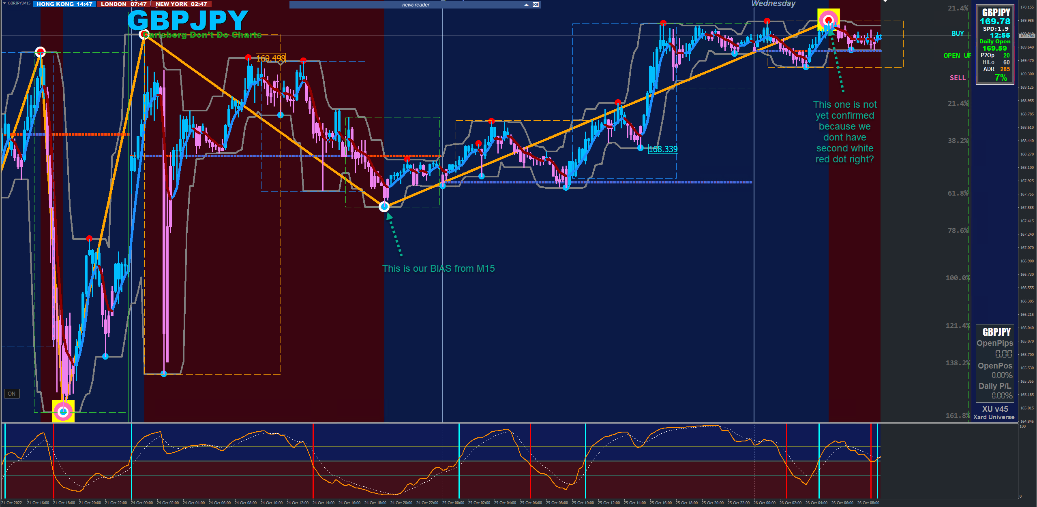Click the Wednesday day label
The image size is (1037, 507).
click(x=773, y=4)
